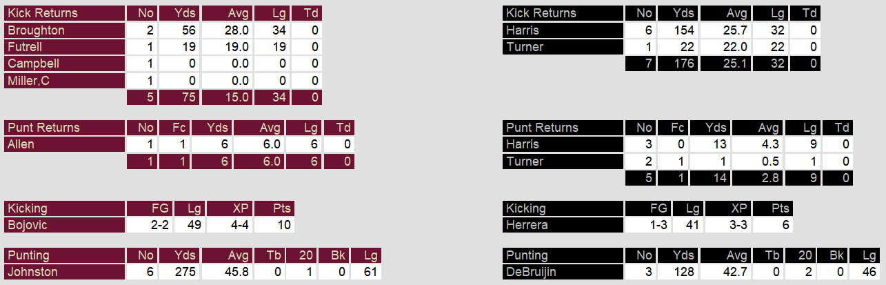Click the black Kicking header
This screenshot has width=886, height=285.
point(563,208)
